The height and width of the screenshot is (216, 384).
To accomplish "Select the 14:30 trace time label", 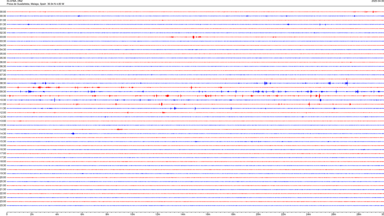I will pos(3,134).
